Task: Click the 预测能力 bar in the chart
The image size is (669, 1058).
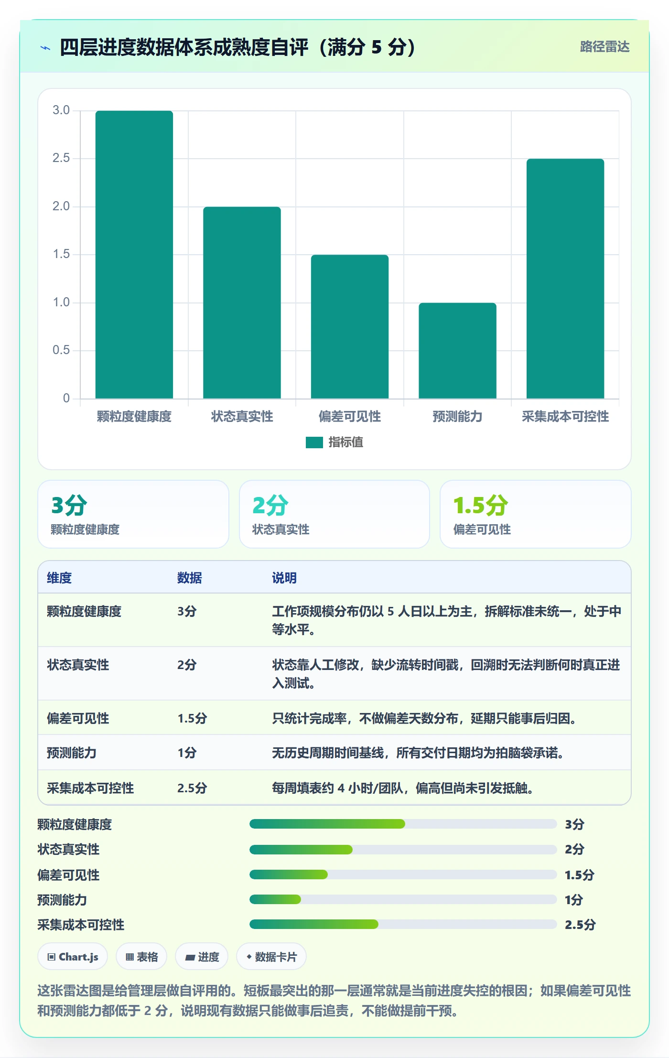Action: coord(457,350)
